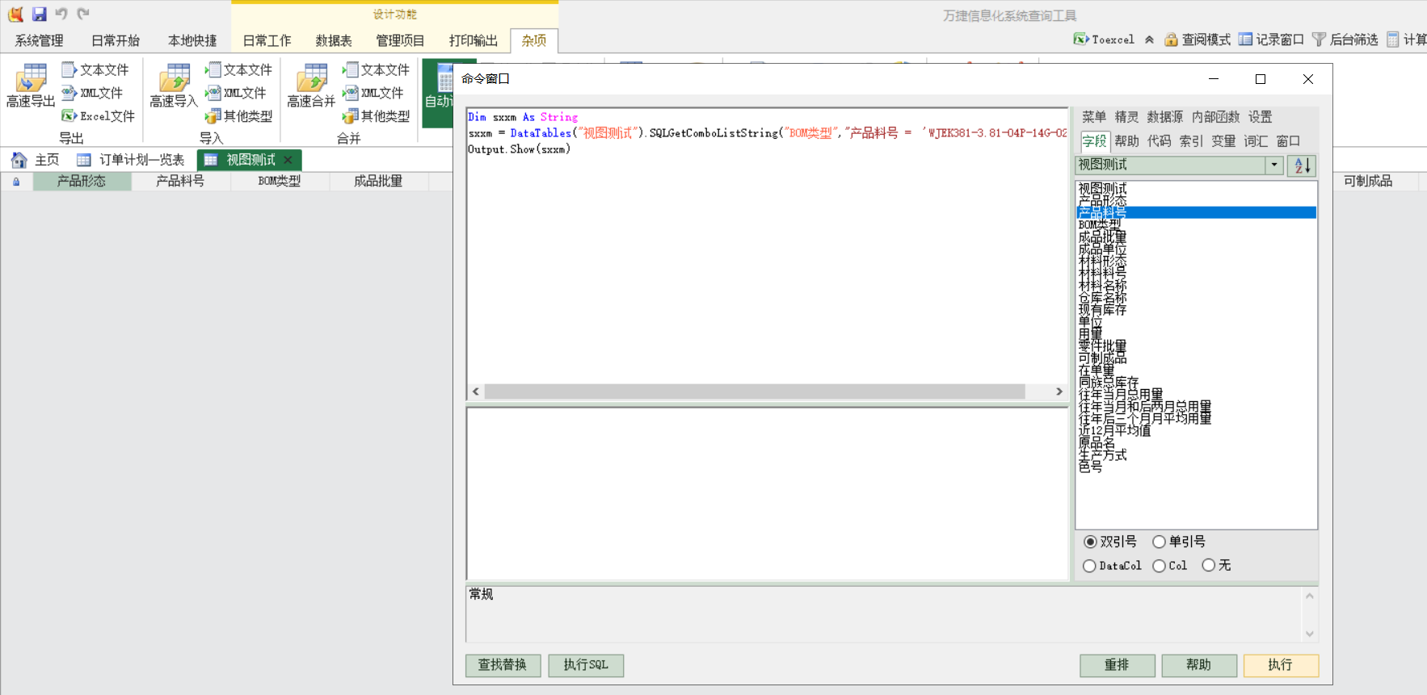The height and width of the screenshot is (695, 1427).
Task: Merge 文本文件 in 合并 group
Action: (x=376, y=70)
